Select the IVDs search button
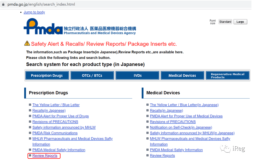Image resolution: width=253 pixels, height=160 pixels. click(x=137, y=75)
